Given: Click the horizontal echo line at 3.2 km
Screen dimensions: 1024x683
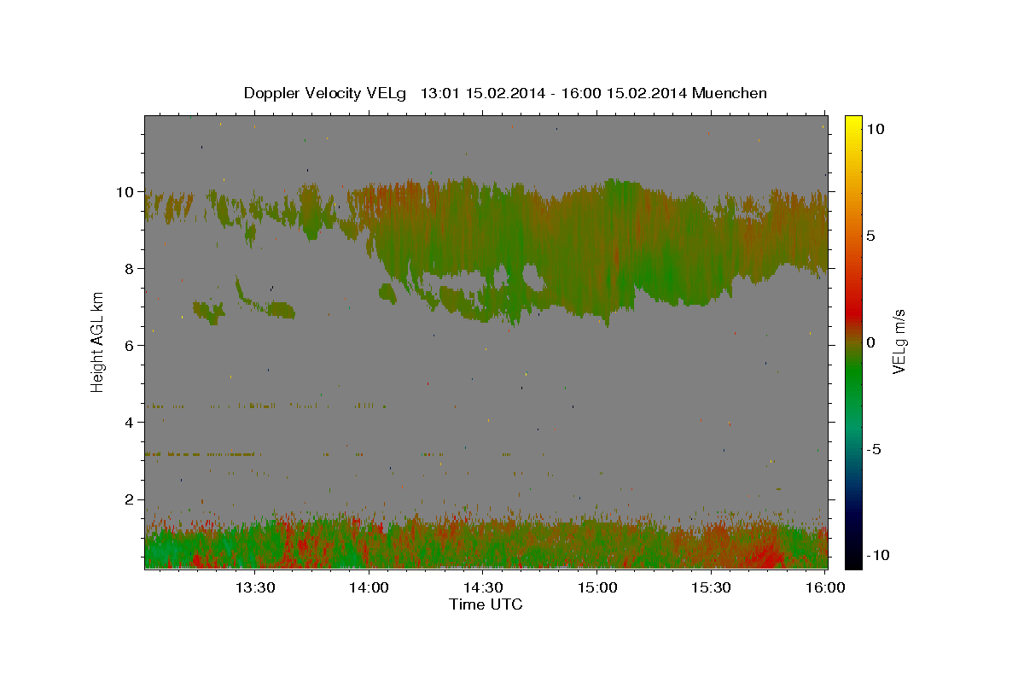Looking at the screenshot, I should point(201,454).
